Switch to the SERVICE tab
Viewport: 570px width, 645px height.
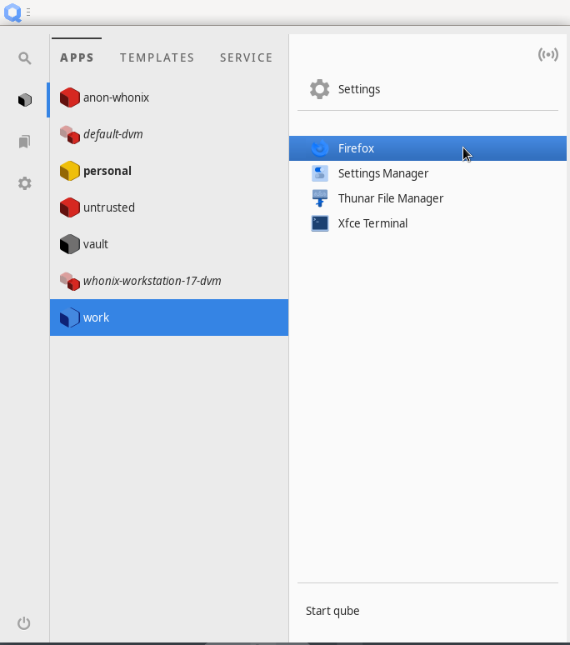[246, 57]
